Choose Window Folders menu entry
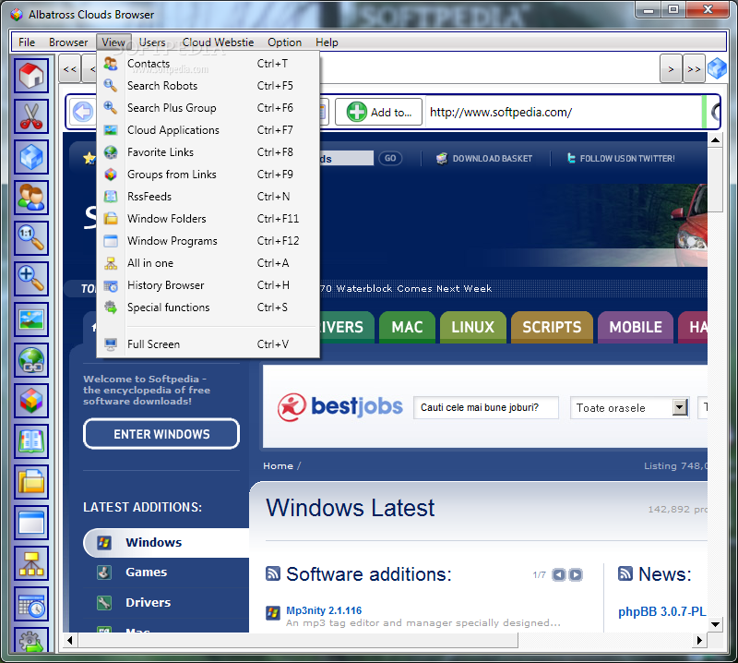738x663 pixels. [208, 219]
